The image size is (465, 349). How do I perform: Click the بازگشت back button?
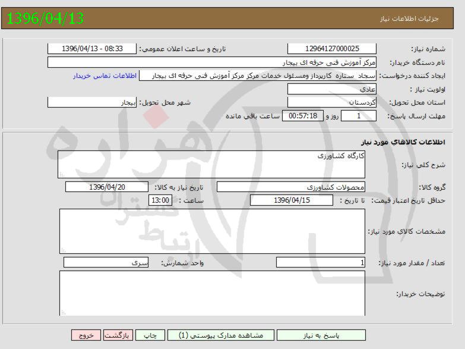[118, 335]
